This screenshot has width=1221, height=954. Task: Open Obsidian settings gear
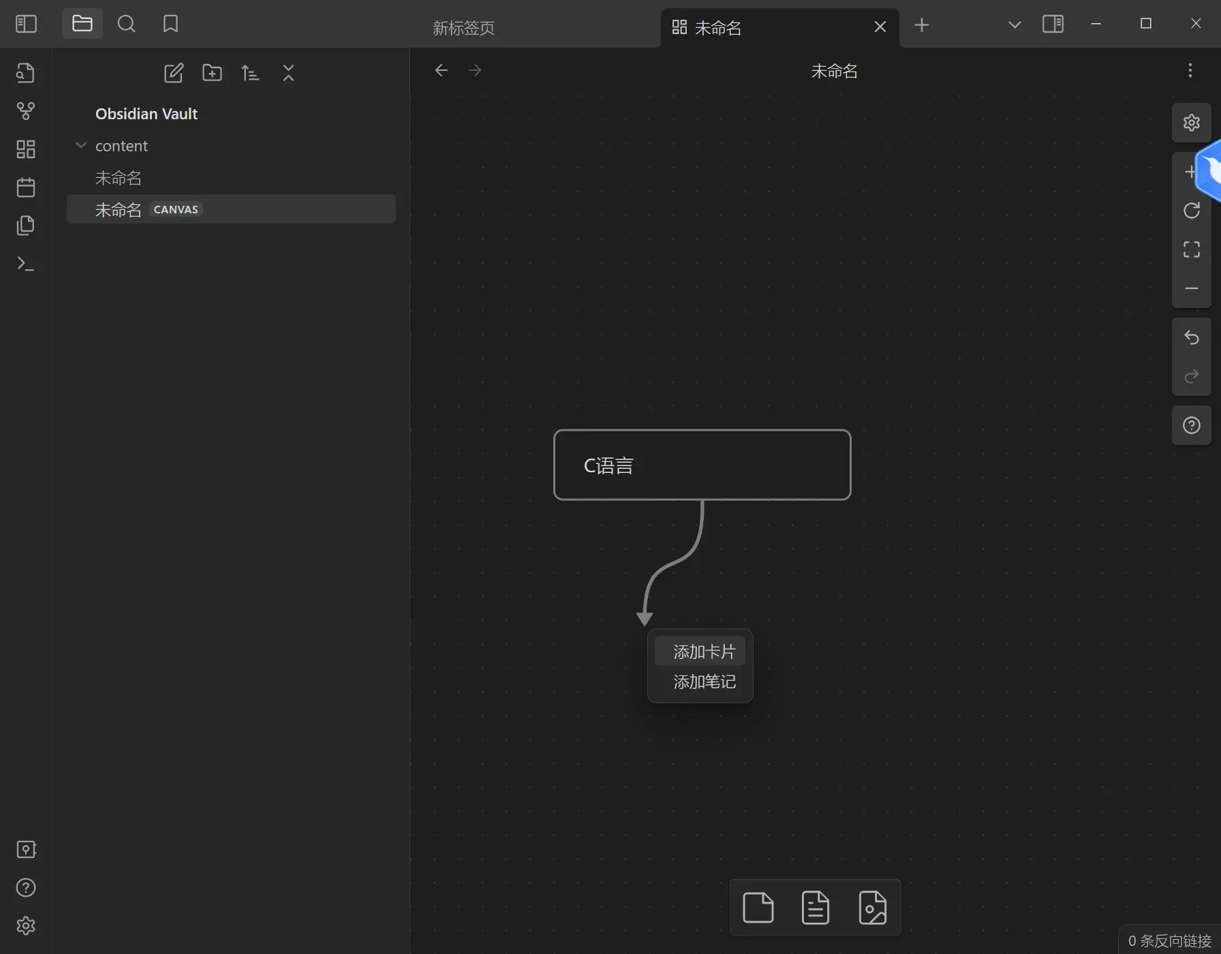pyautogui.click(x=26, y=925)
